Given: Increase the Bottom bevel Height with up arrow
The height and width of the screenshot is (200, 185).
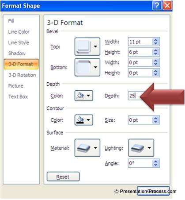Looking at the screenshot, I should [x=156, y=71].
